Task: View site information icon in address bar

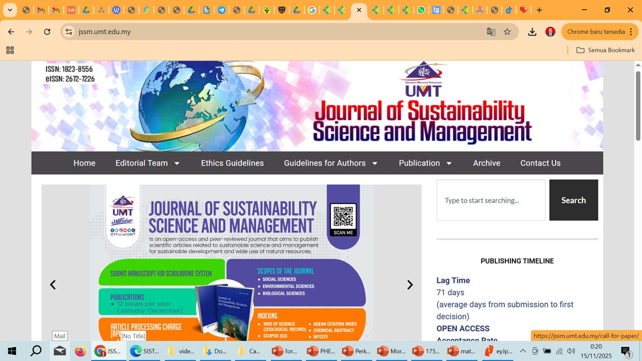Action: tap(69, 32)
